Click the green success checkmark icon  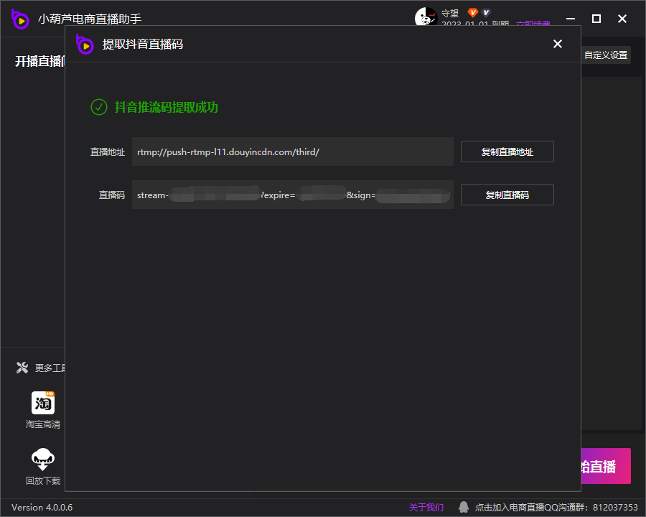pyautogui.click(x=99, y=107)
